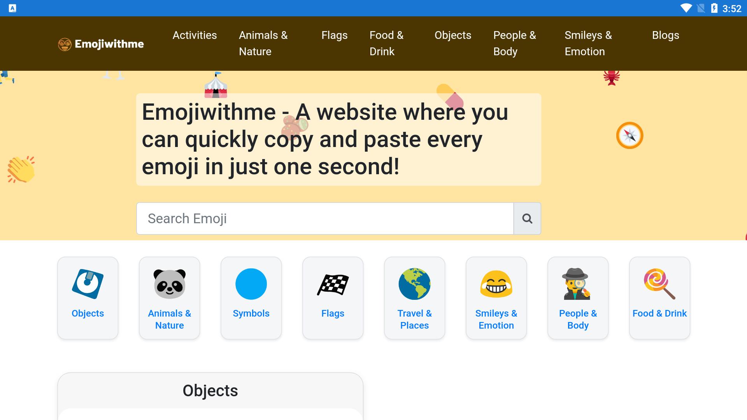Tap the grinning face Smileys icon
The width and height of the screenshot is (747, 420).
coord(496,284)
